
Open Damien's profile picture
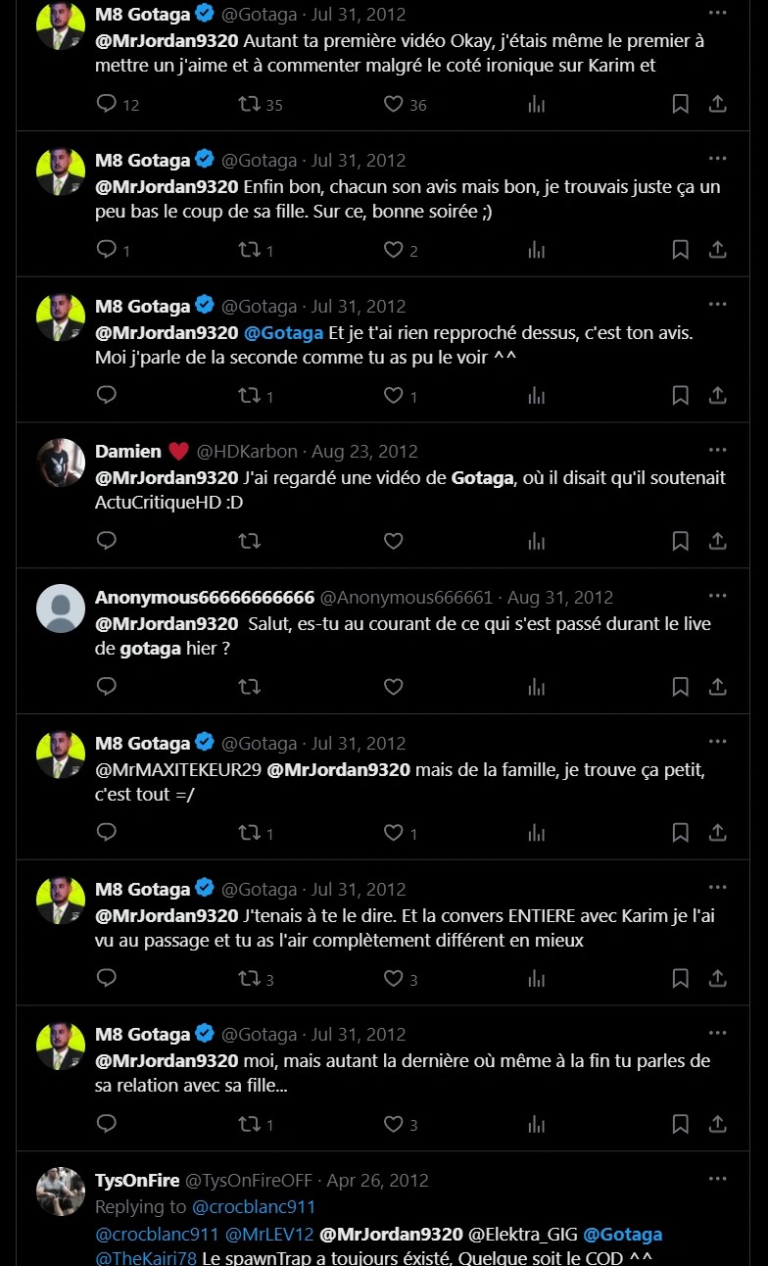click(60, 463)
